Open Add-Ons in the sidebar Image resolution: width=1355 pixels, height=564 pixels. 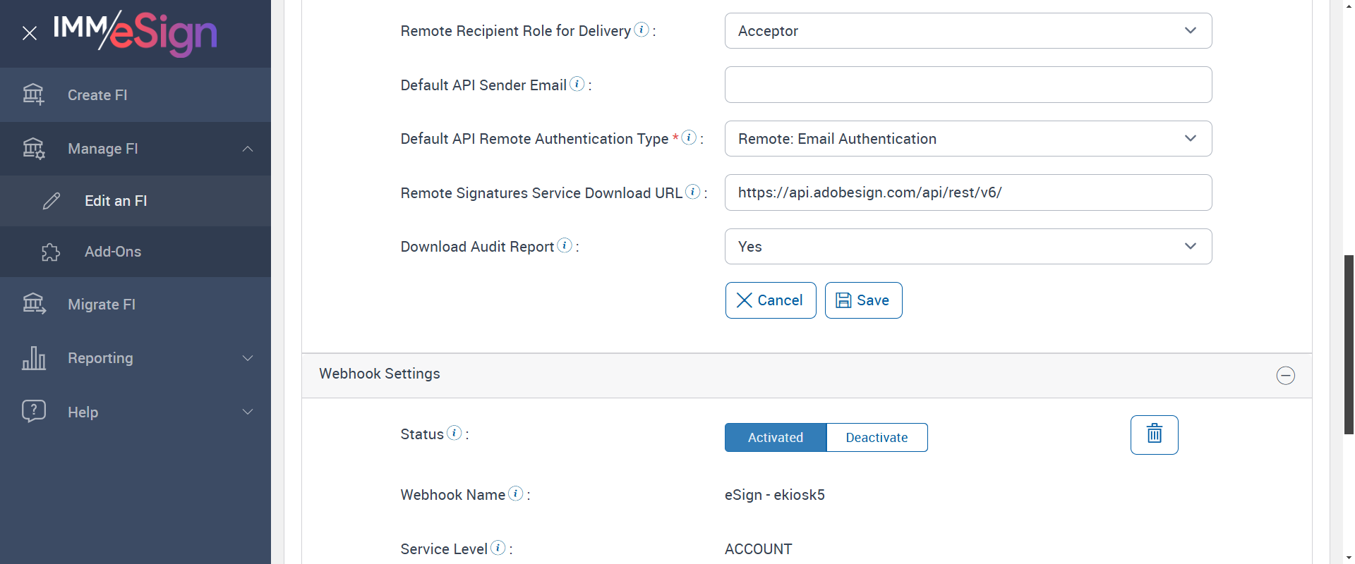[113, 252]
